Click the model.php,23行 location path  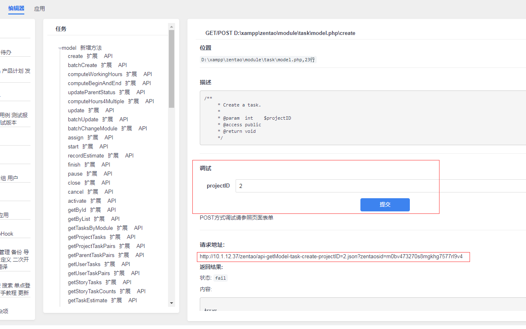(258, 60)
